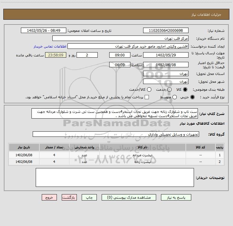Click the شماره نیاز field 1102030642000698
The image size is (233, 226).
[166, 30]
